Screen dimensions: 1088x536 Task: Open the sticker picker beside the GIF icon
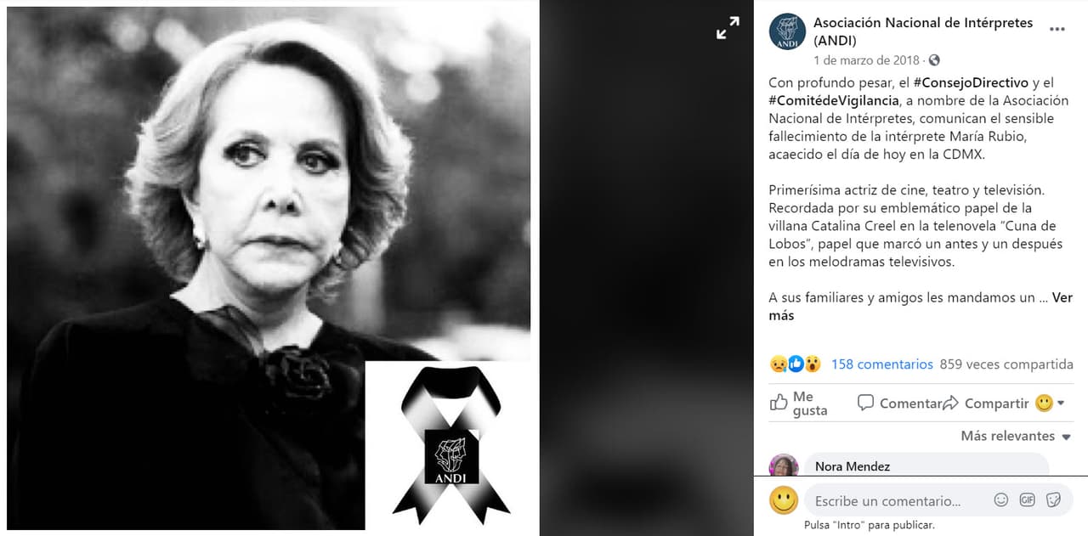click(1053, 500)
